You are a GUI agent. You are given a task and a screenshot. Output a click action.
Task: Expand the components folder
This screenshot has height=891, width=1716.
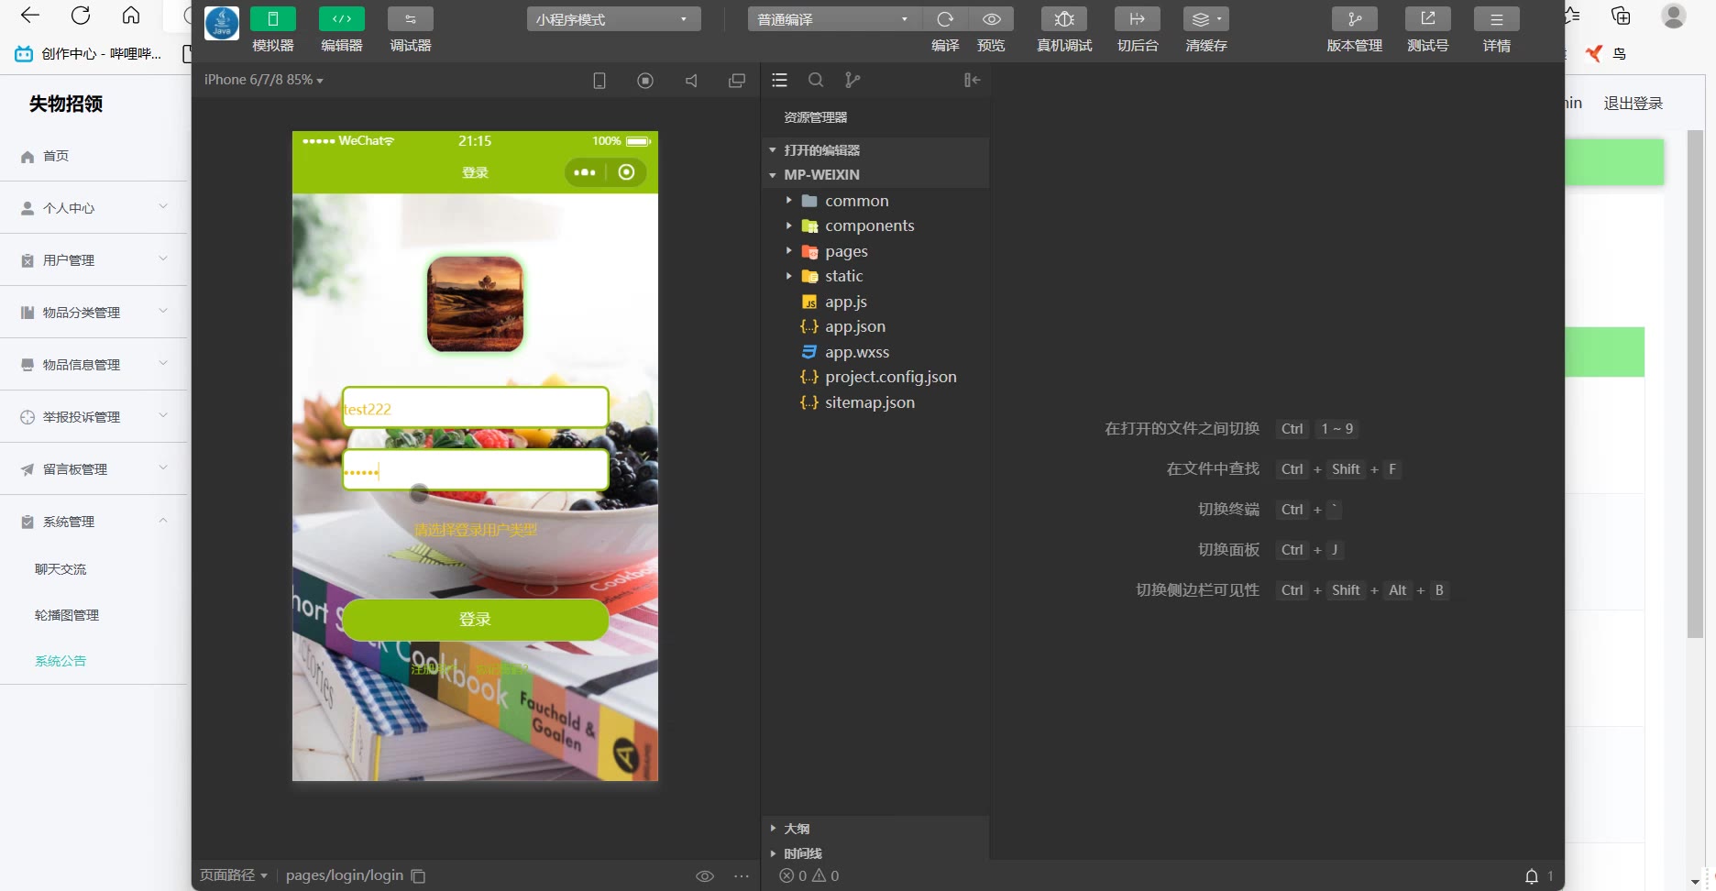pyautogui.click(x=875, y=225)
